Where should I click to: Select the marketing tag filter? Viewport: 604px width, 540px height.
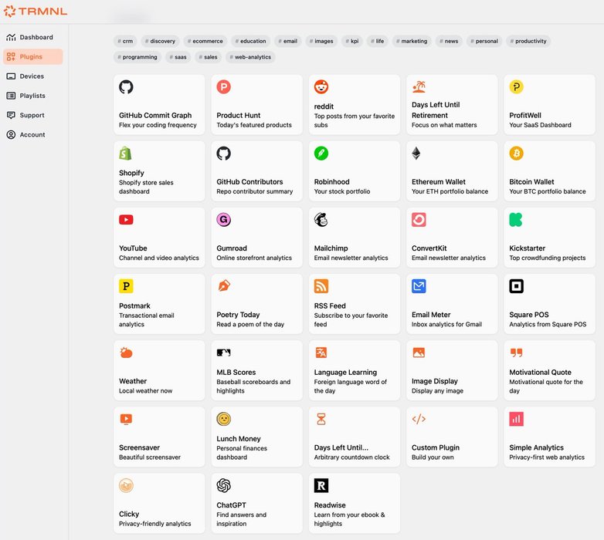pos(412,41)
